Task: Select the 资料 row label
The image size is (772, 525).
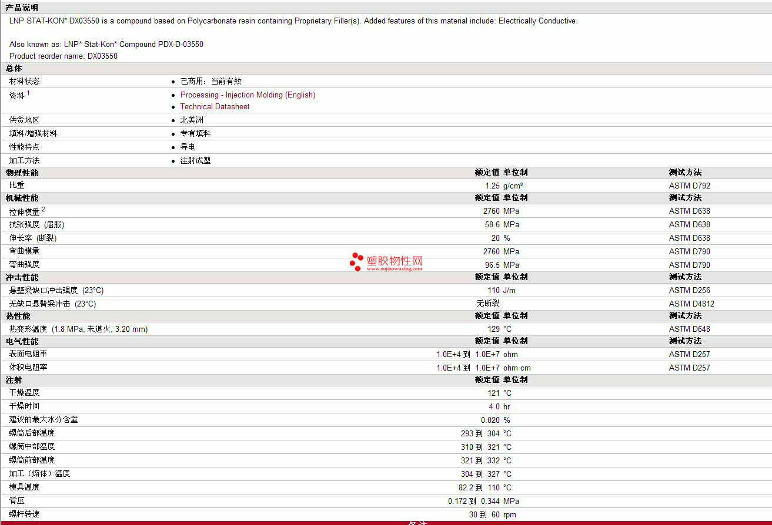Action: coord(17,96)
